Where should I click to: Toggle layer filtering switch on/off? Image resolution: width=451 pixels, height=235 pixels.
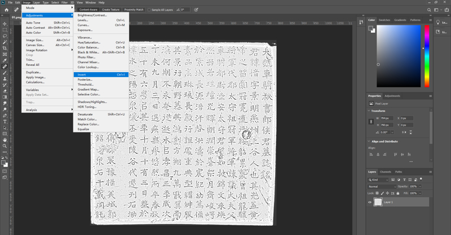(421, 179)
